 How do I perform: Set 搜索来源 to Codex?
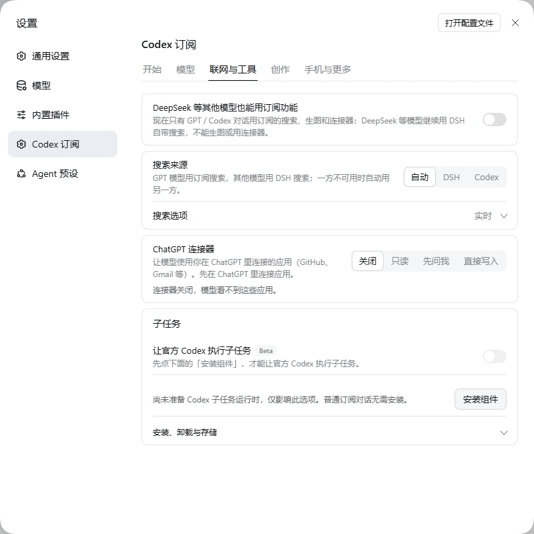pos(487,177)
